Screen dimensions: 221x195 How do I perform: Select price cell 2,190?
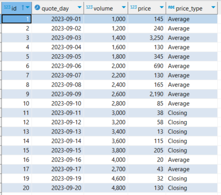[147, 94]
